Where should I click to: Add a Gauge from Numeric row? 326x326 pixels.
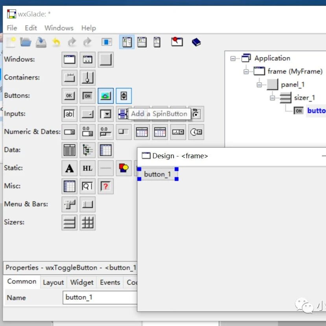124,132
